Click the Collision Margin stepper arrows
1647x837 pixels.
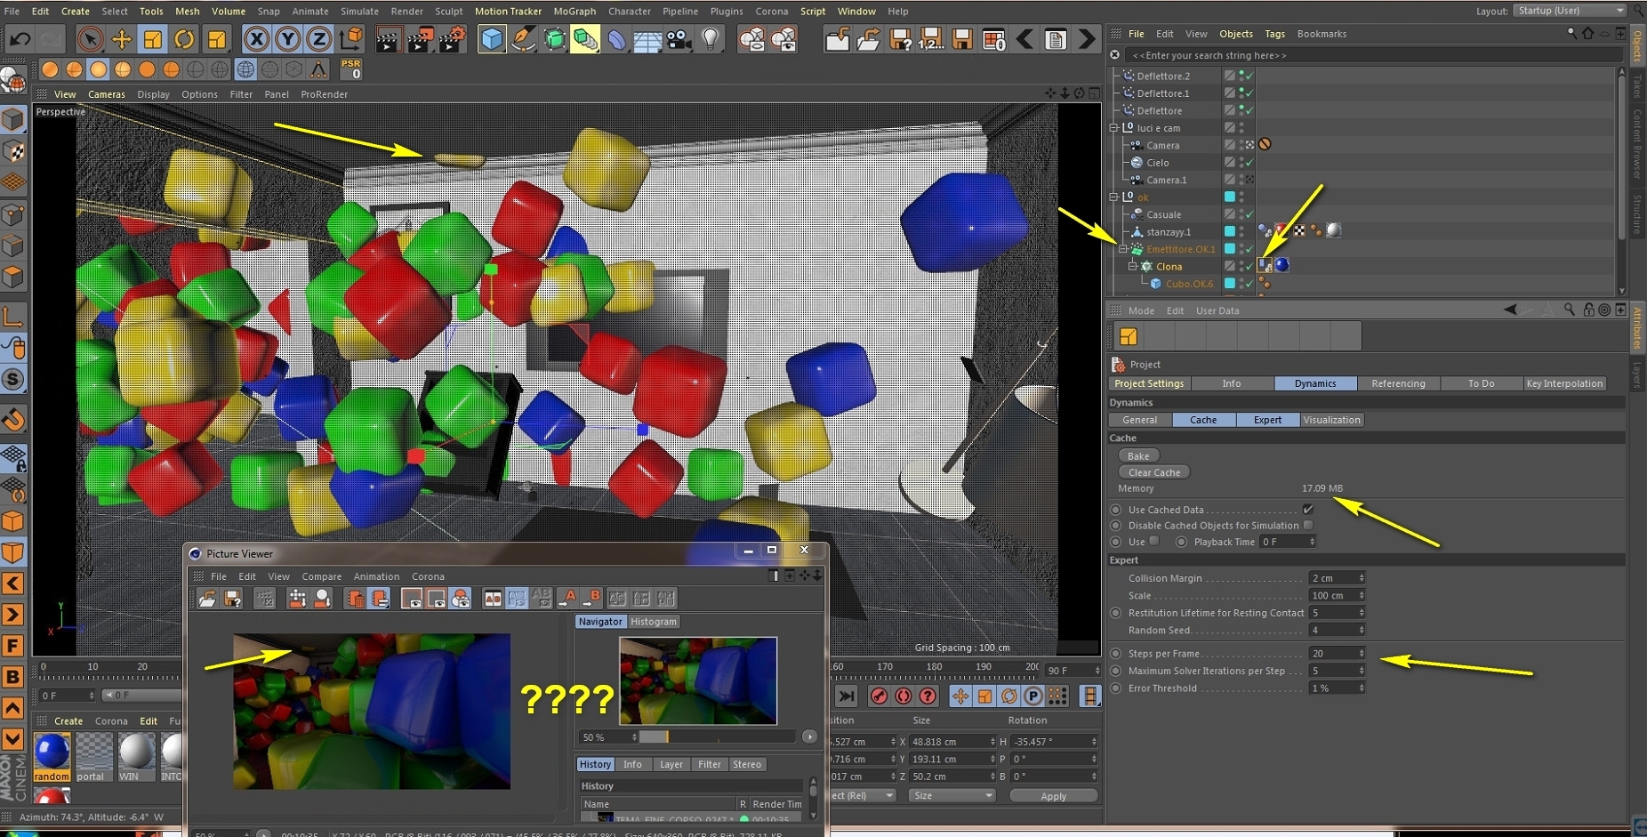point(1361,578)
